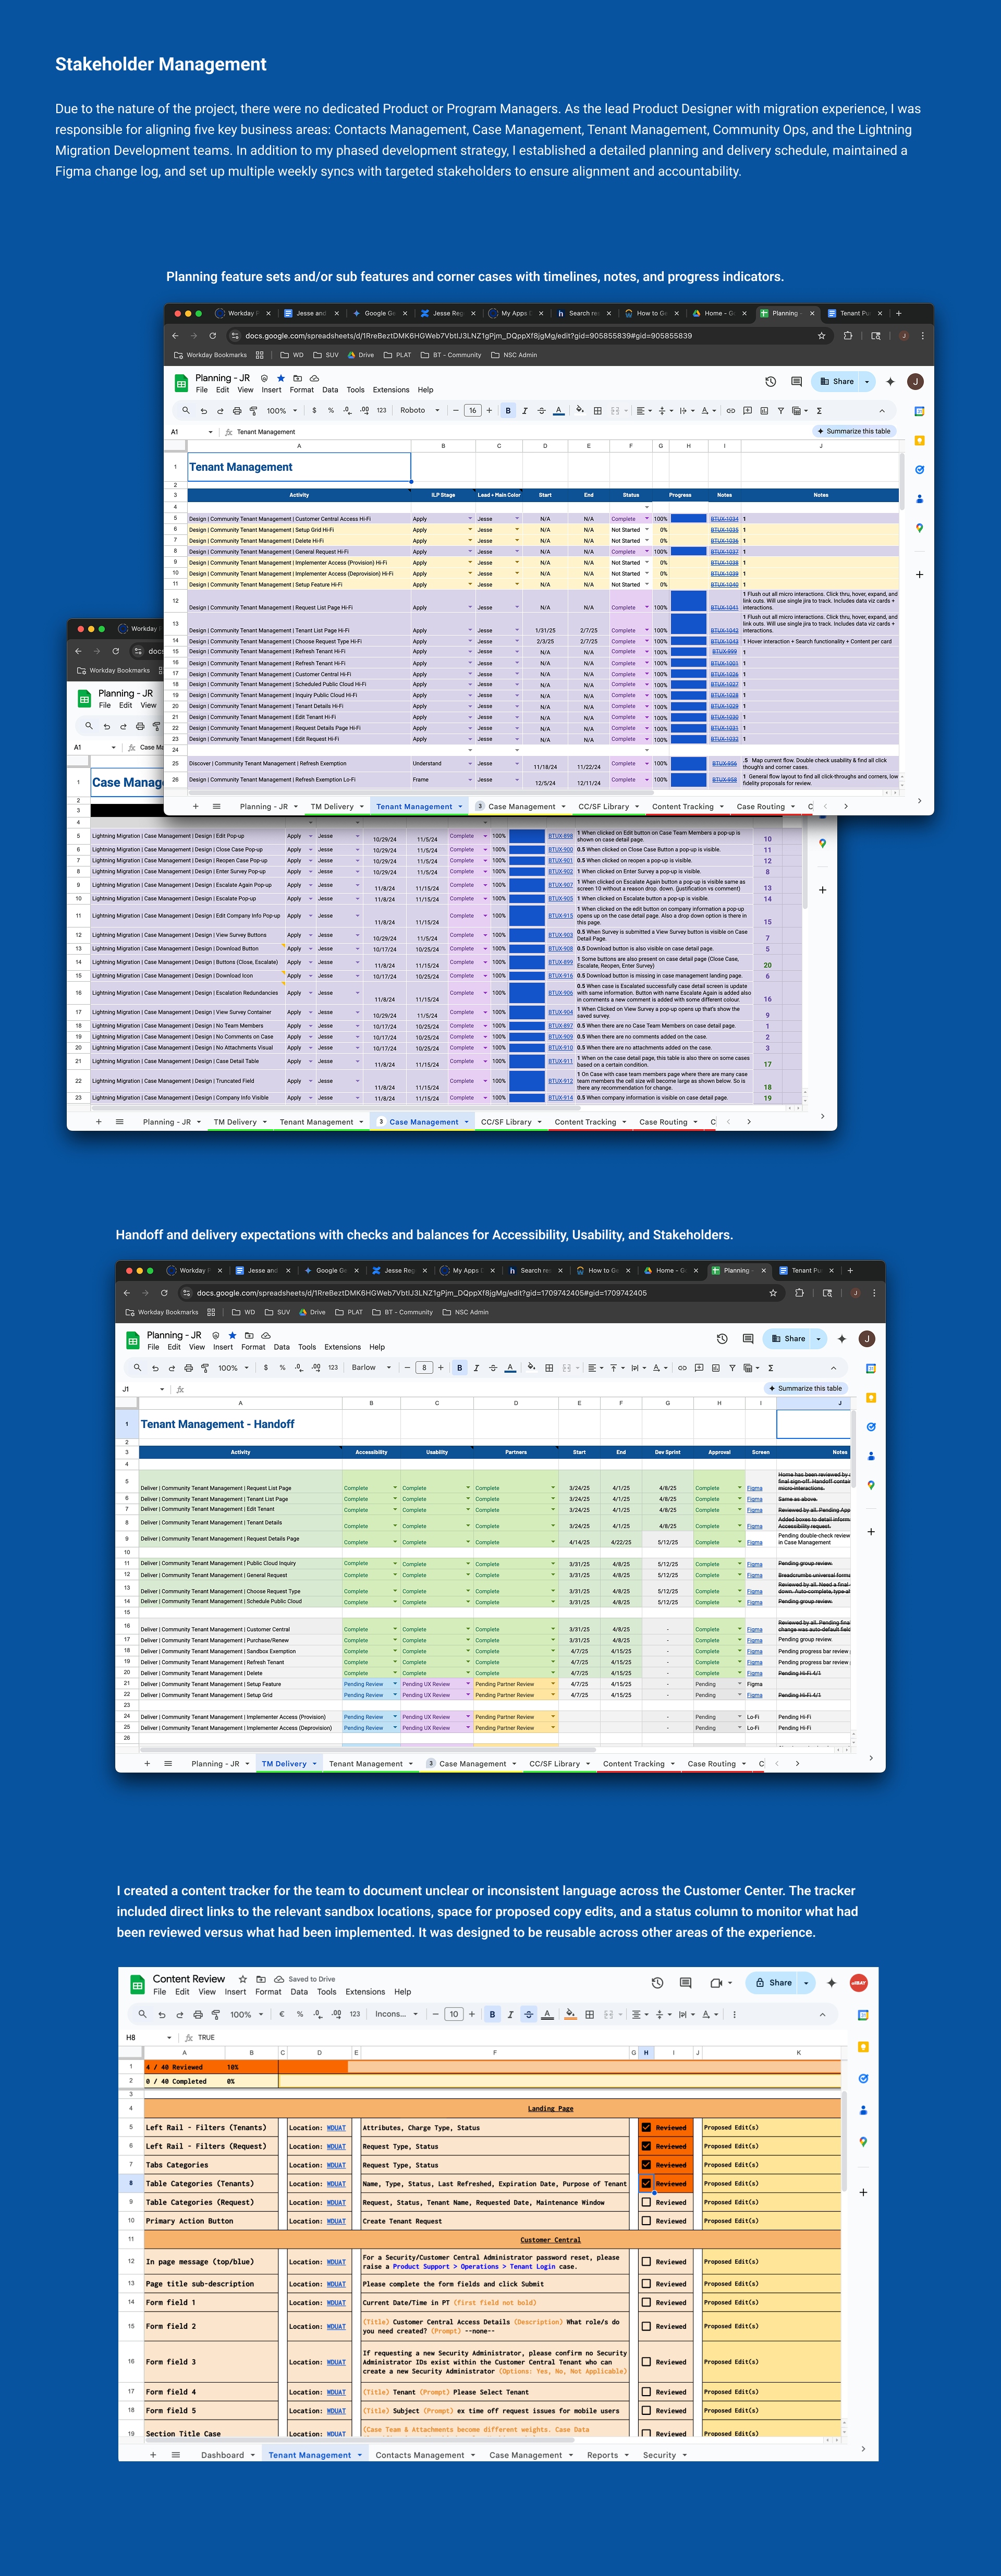Click the version history clock icon in Content Review
Screen dimensions: 1001x2576
657,1982
